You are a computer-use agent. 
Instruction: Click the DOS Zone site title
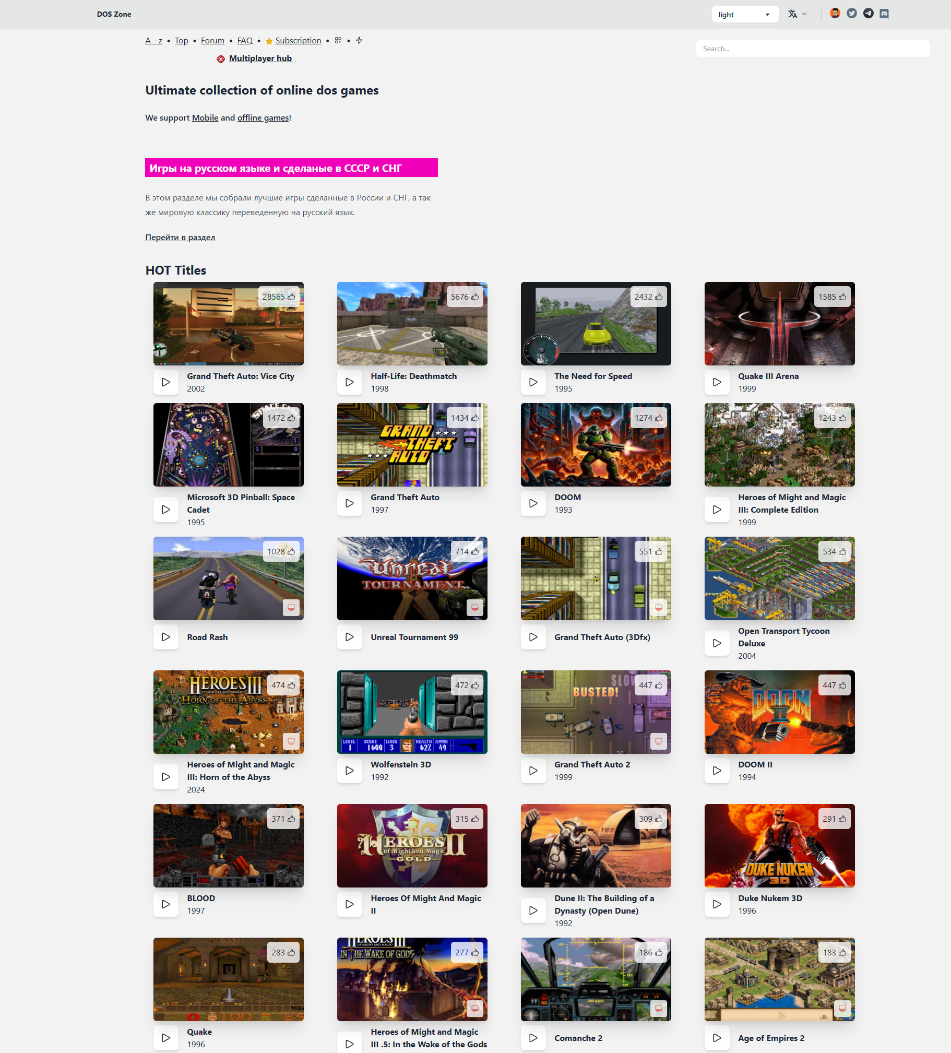click(x=114, y=14)
